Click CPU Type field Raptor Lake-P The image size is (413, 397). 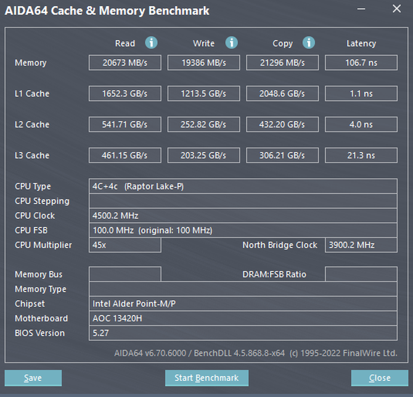243,186
